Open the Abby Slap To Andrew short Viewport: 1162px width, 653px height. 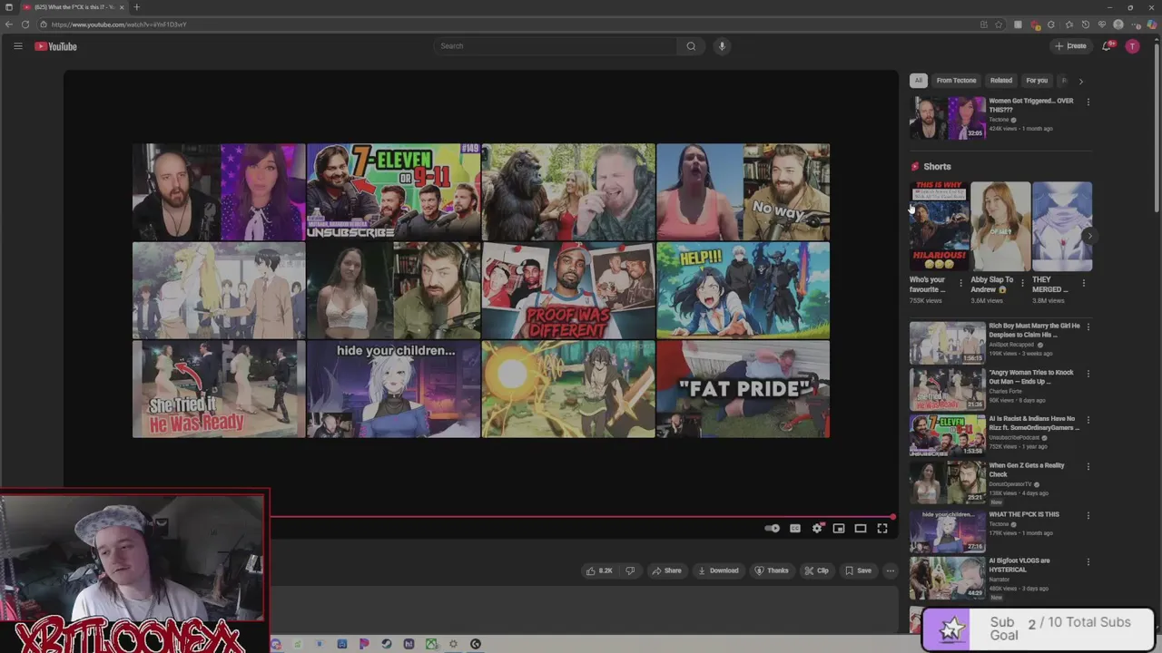point(1000,227)
